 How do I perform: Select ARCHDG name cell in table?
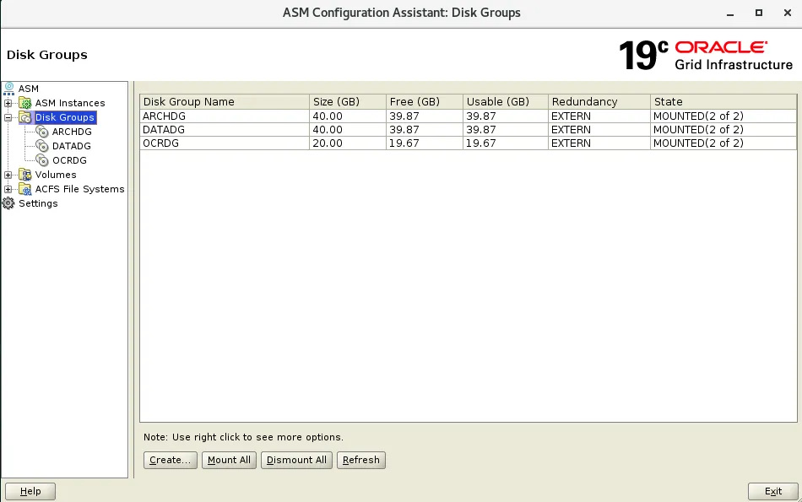[x=225, y=116]
